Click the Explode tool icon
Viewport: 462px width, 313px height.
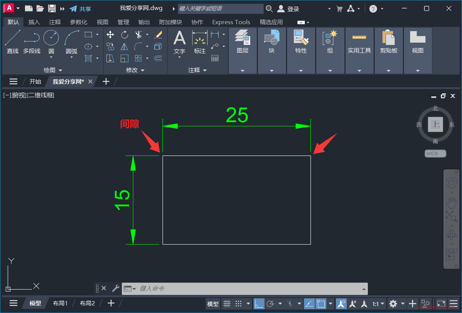click(x=158, y=46)
